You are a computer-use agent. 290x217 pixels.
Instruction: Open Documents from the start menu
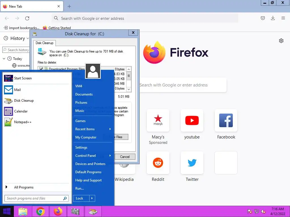(84, 94)
